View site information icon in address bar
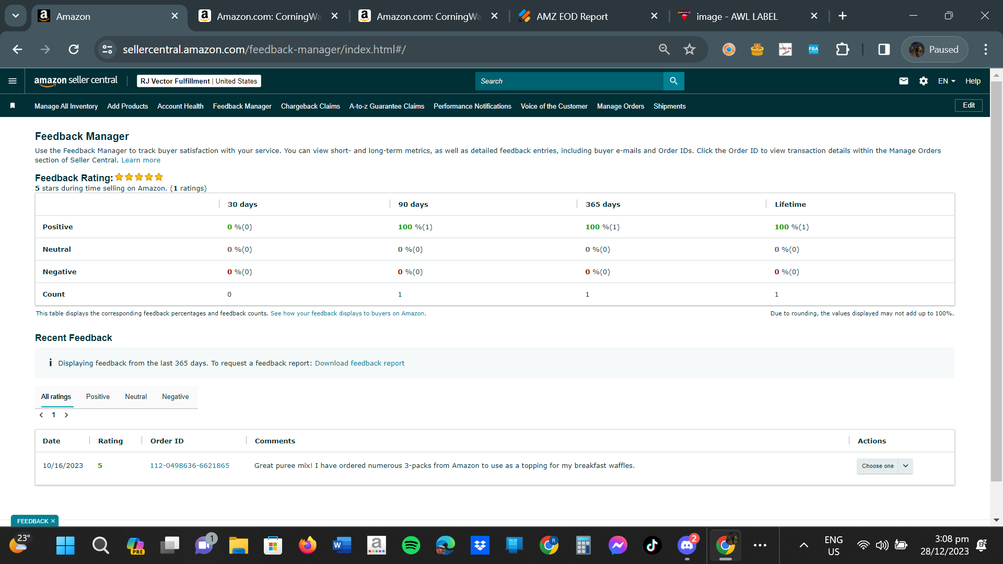The width and height of the screenshot is (1003, 564). pyautogui.click(x=108, y=49)
